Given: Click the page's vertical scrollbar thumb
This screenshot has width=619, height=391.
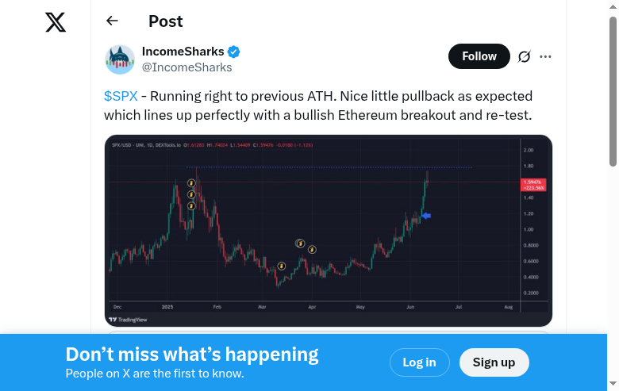Looking at the screenshot, I should (613, 91).
